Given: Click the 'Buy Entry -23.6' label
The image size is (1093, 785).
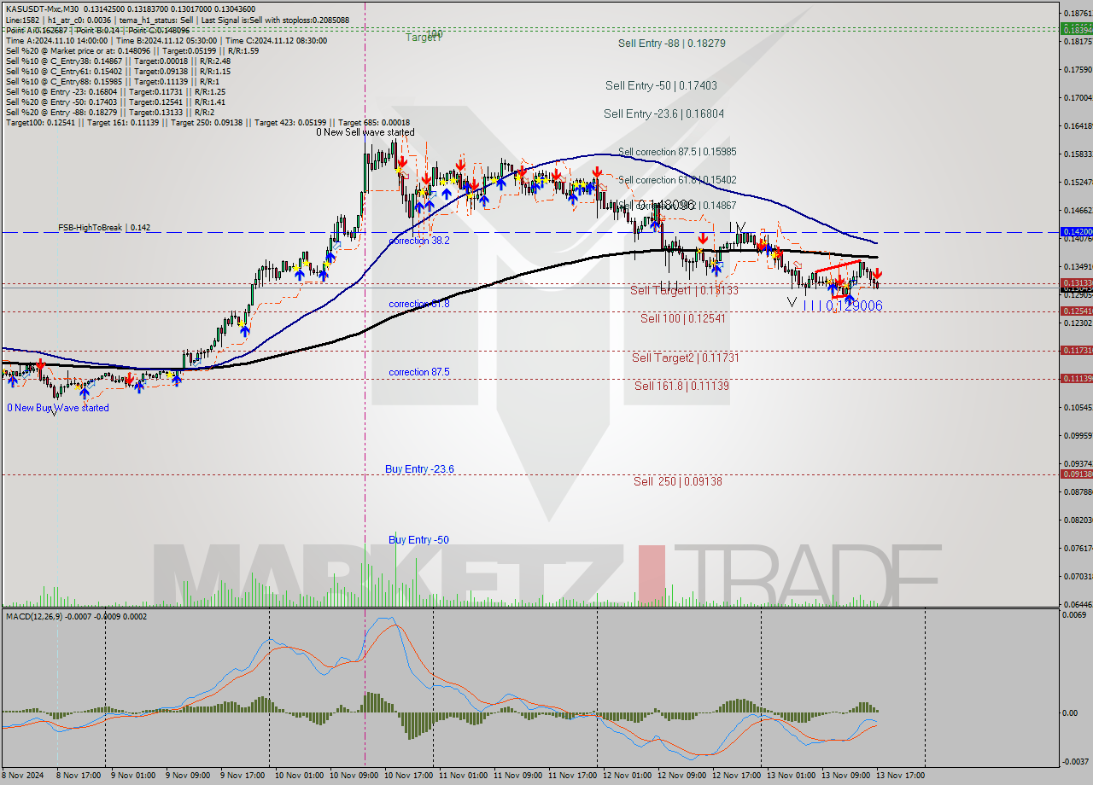Looking at the screenshot, I should coord(419,469).
